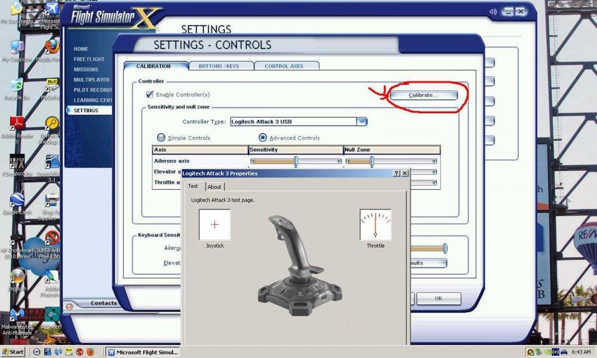Click the Logitech Attack 3 joystick image
Screen dimensions: 597x358
(300, 265)
